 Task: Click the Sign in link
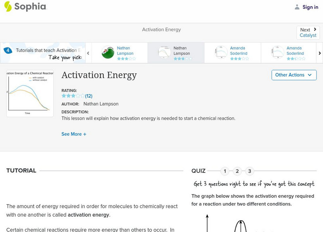coord(310,7)
